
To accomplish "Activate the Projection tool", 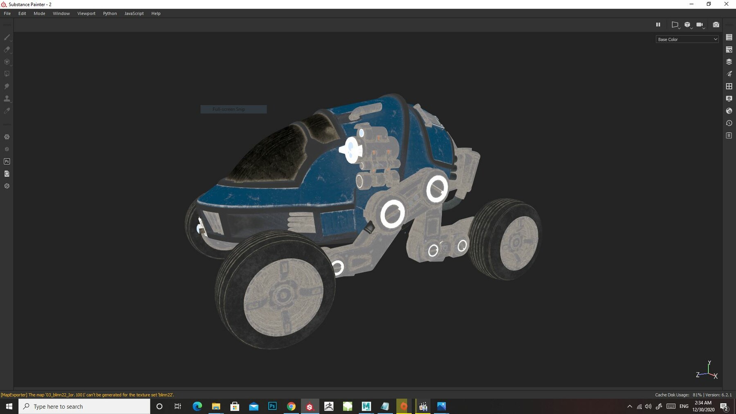I will tap(7, 62).
